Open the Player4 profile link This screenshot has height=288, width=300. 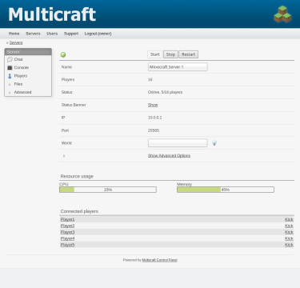coord(67,238)
